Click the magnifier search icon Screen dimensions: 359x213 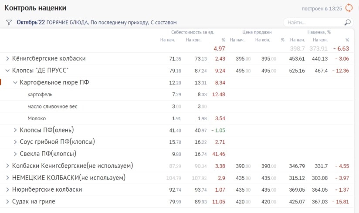coord(347,22)
